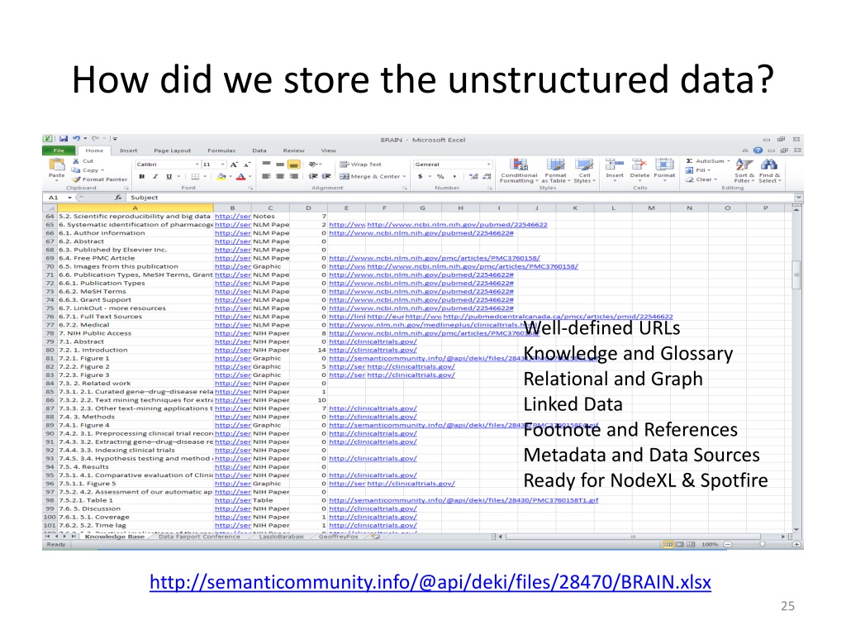Click the red font color A

click(240, 176)
